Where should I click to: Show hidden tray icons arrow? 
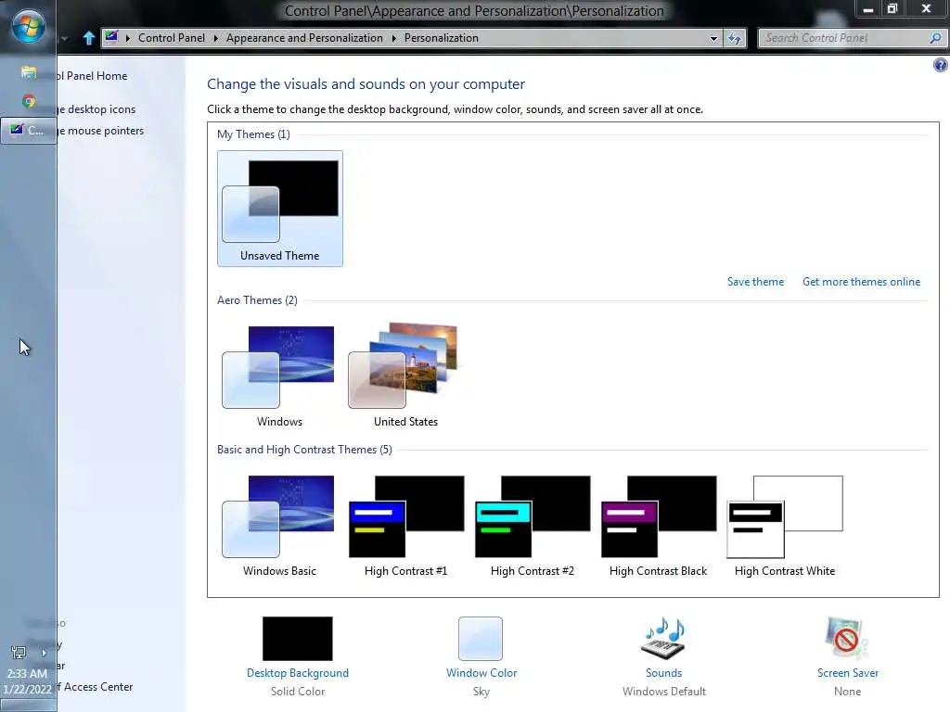point(44,653)
